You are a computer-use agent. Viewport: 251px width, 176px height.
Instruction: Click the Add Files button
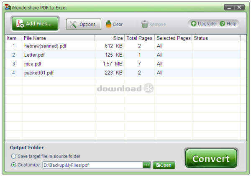(35, 24)
